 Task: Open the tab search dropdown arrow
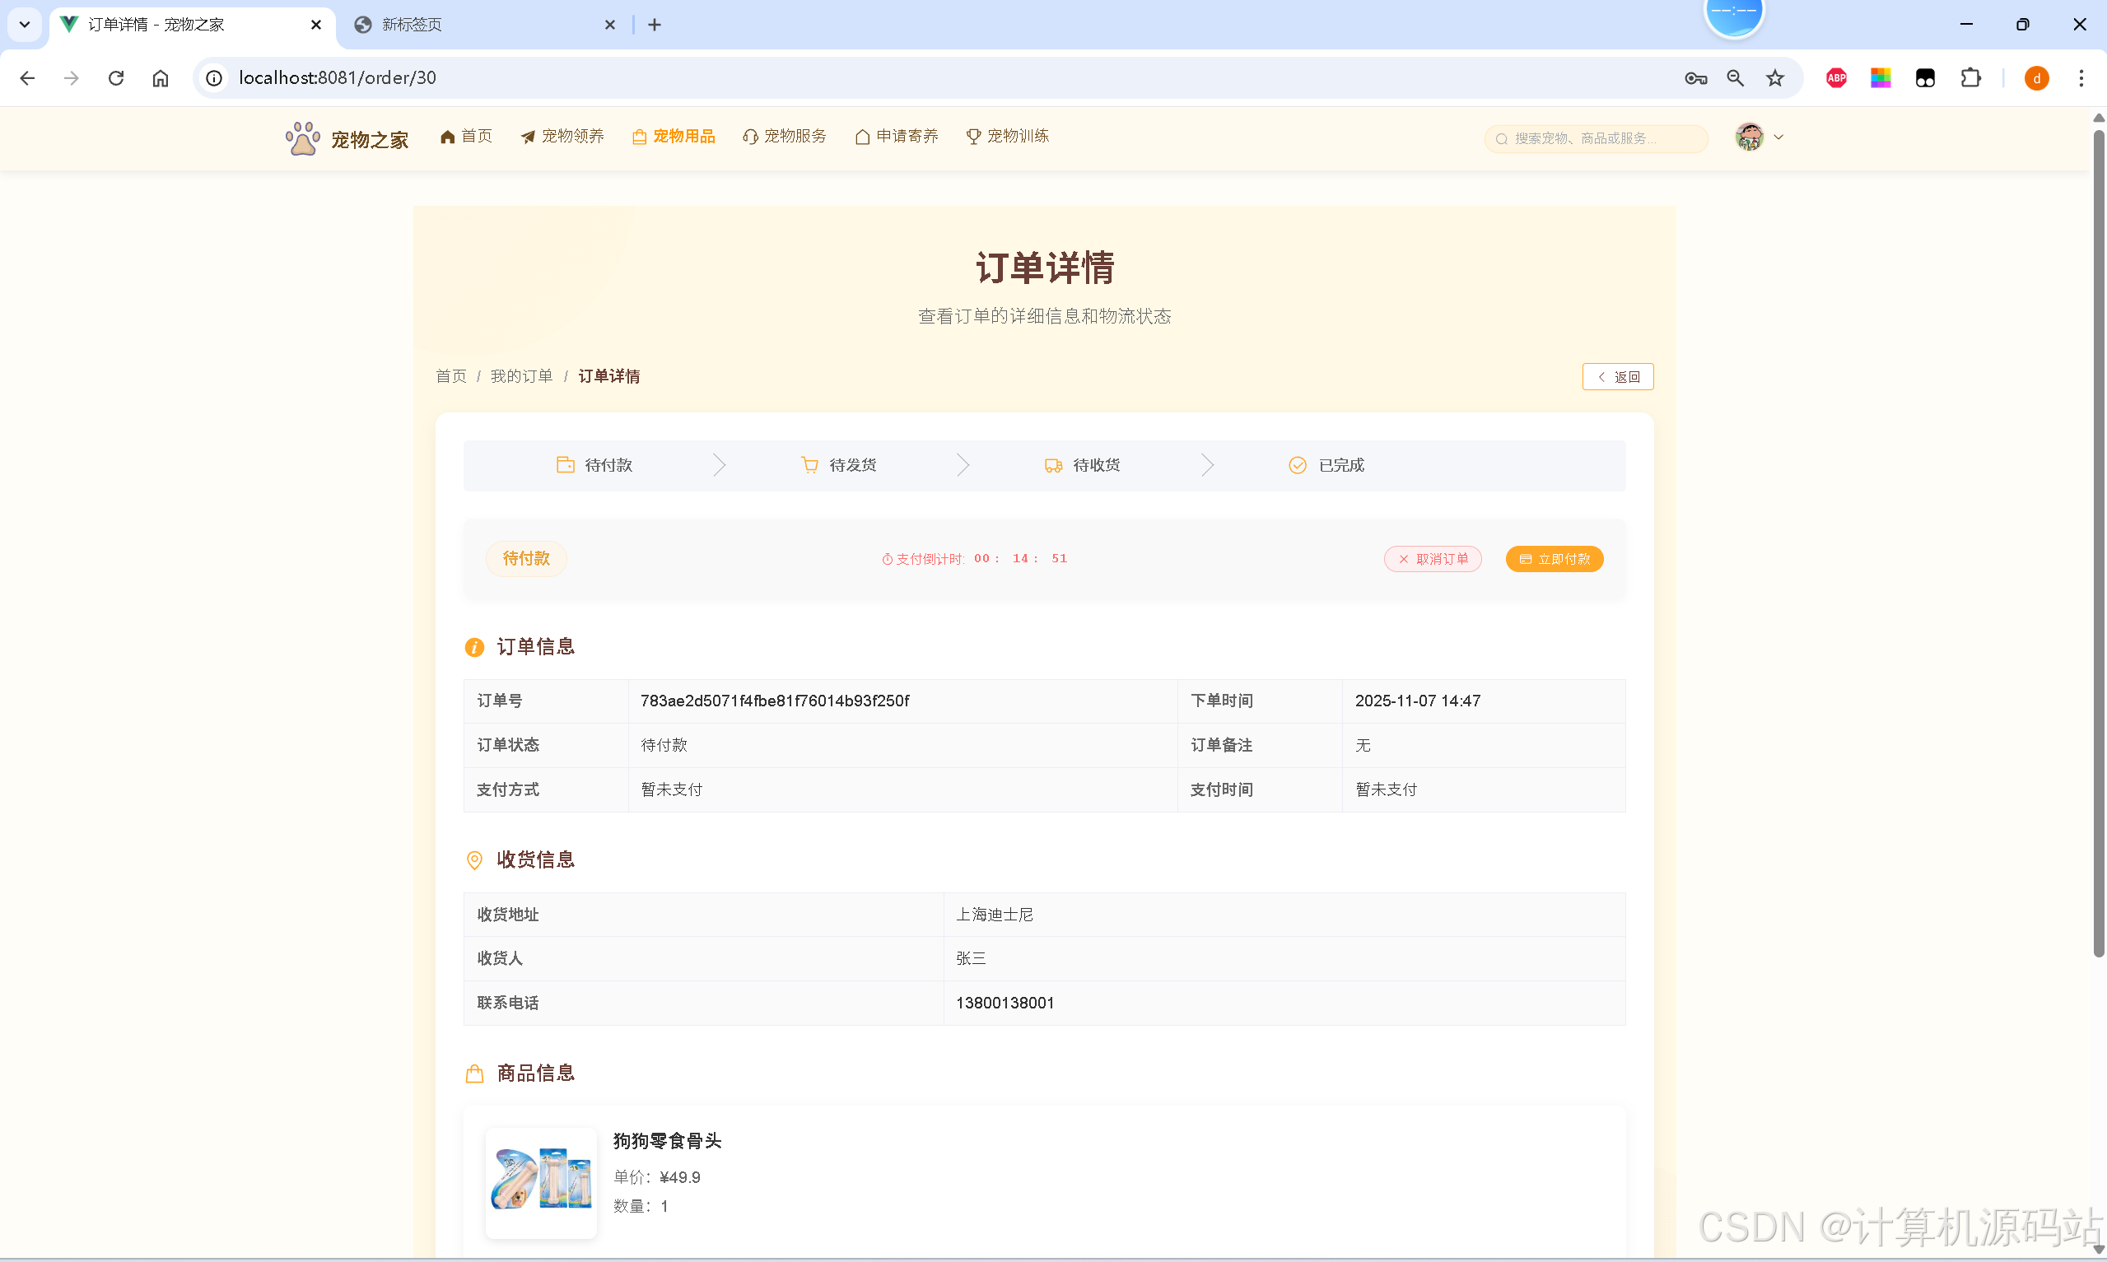tap(25, 25)
